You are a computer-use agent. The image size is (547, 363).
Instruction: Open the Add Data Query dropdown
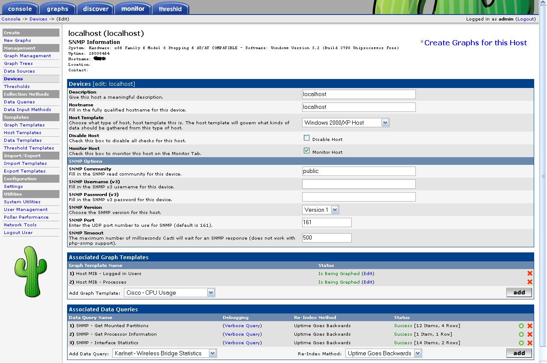[165, 353]
